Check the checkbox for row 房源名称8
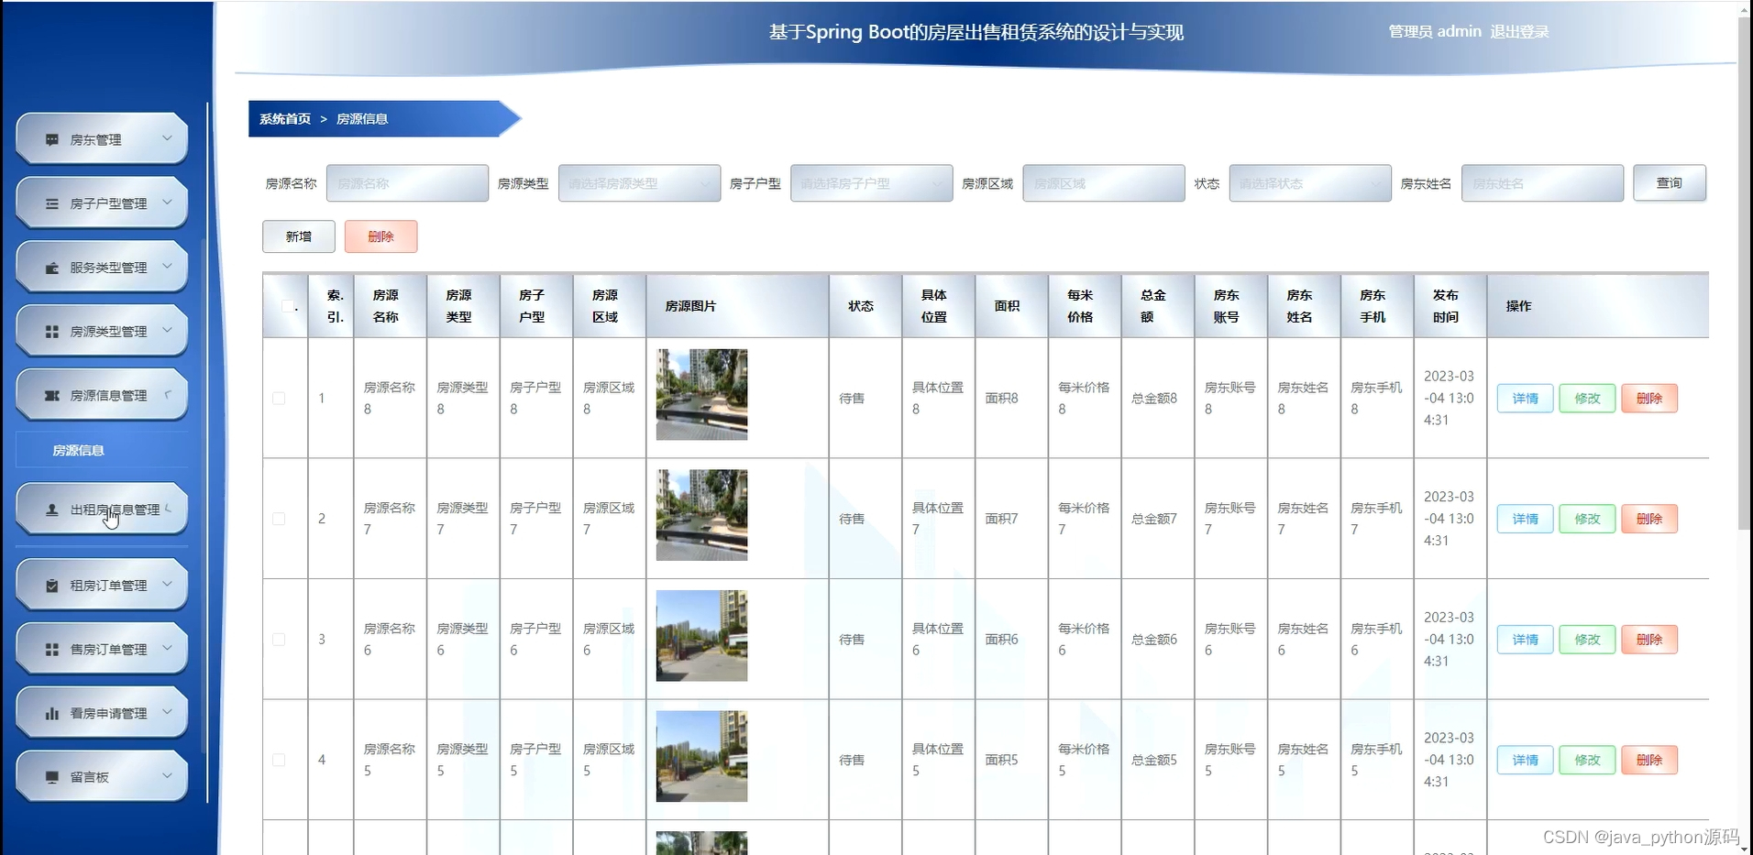Image resolution: width=1753 pixels, height=855 pixels. pos(279,399)
